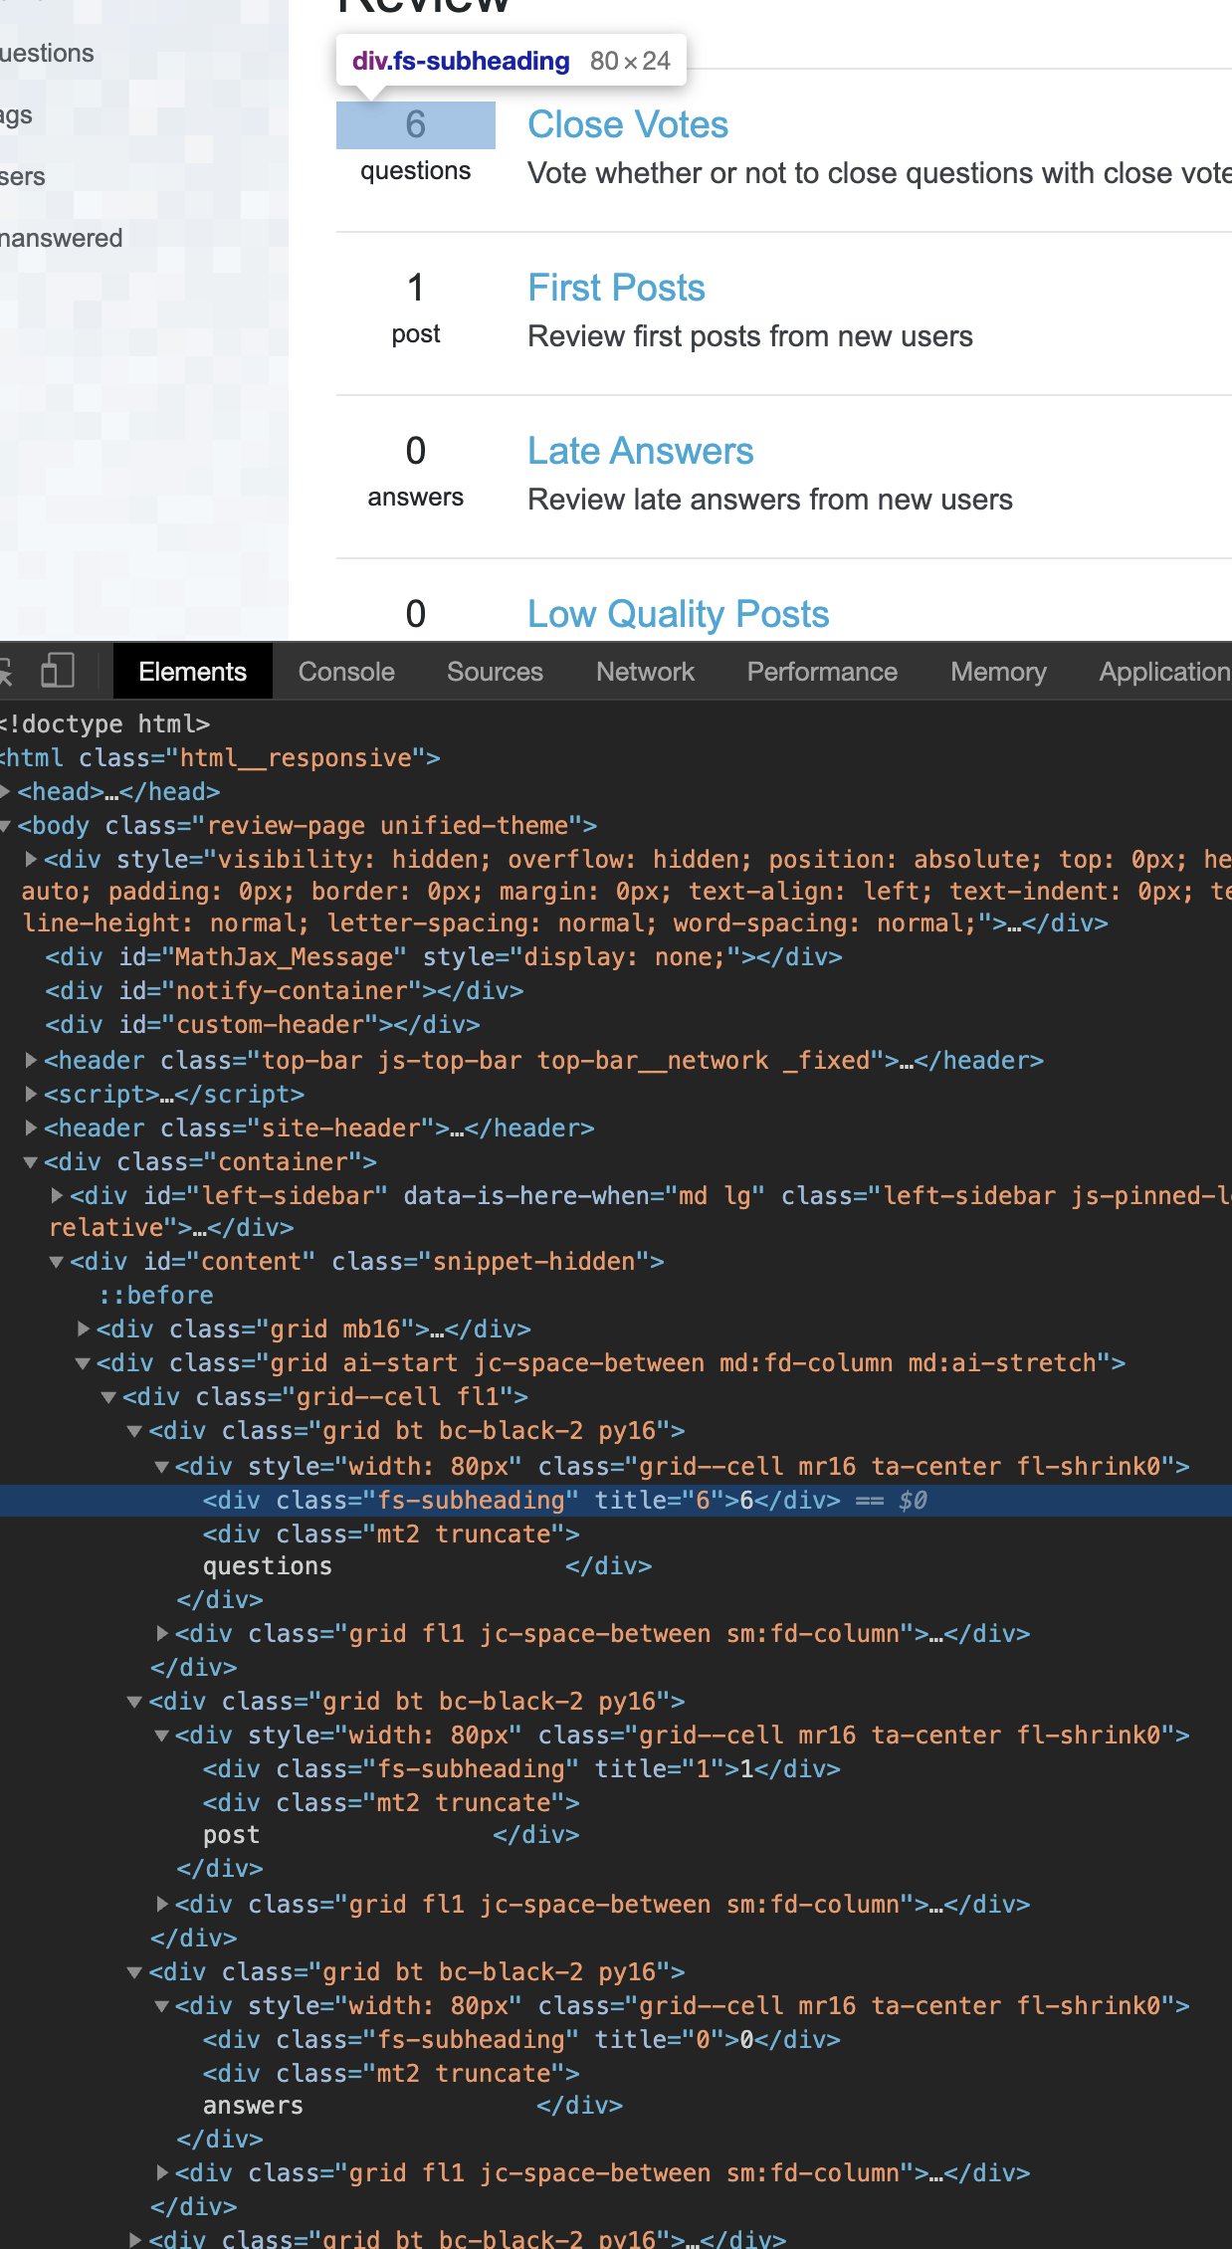The width and height of the screenshot is (1232, 2249).
Task: Click the 'answers' text node in DOM tree
Action: (x=253, y=2105)
